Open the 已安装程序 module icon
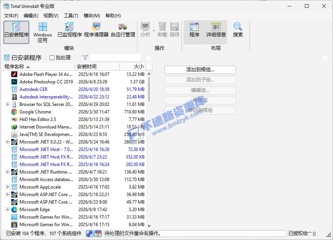333x240 pixels. 16,32
